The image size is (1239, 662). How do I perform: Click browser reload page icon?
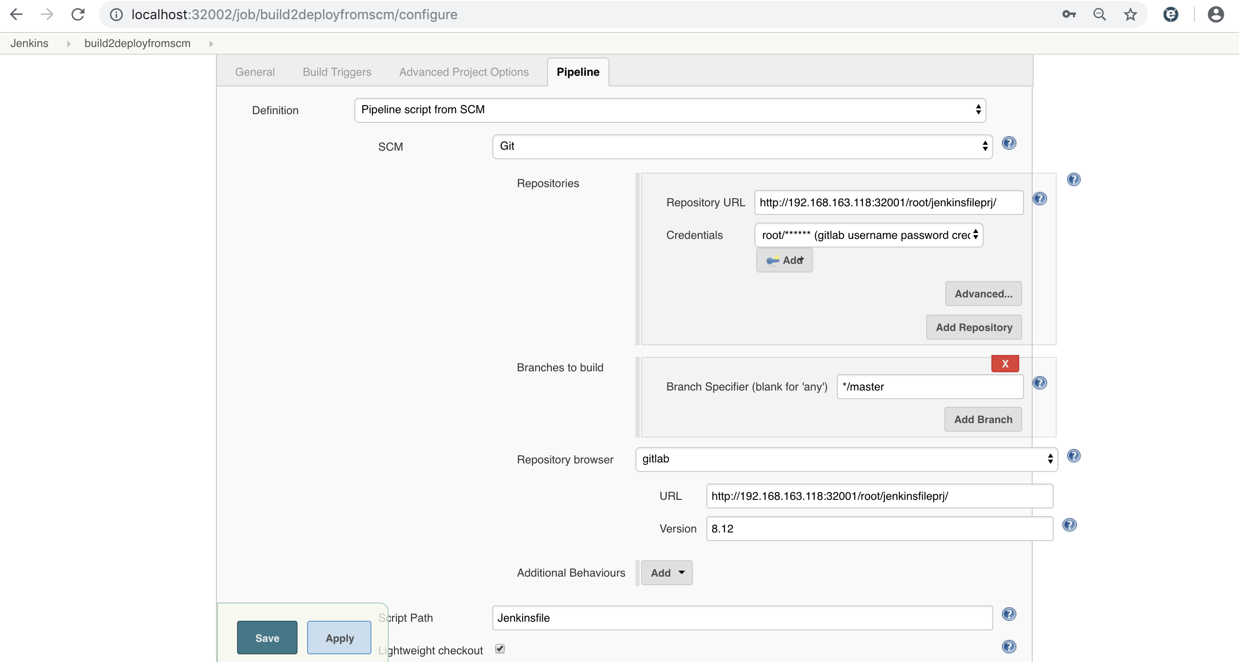(x=78, y=14)
